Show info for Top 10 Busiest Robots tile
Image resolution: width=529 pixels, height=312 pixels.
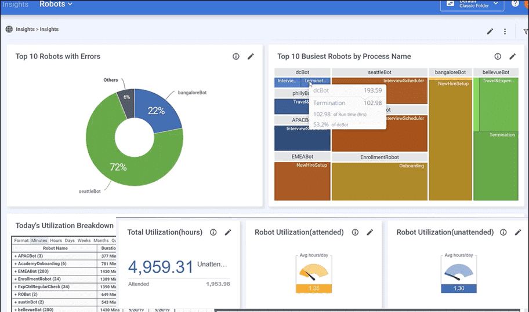point(498,57)
